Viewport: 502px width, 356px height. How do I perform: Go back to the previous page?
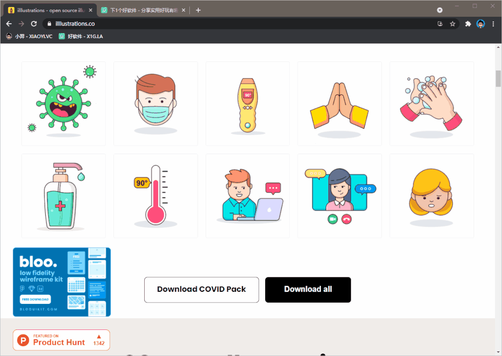click(9, 24)
